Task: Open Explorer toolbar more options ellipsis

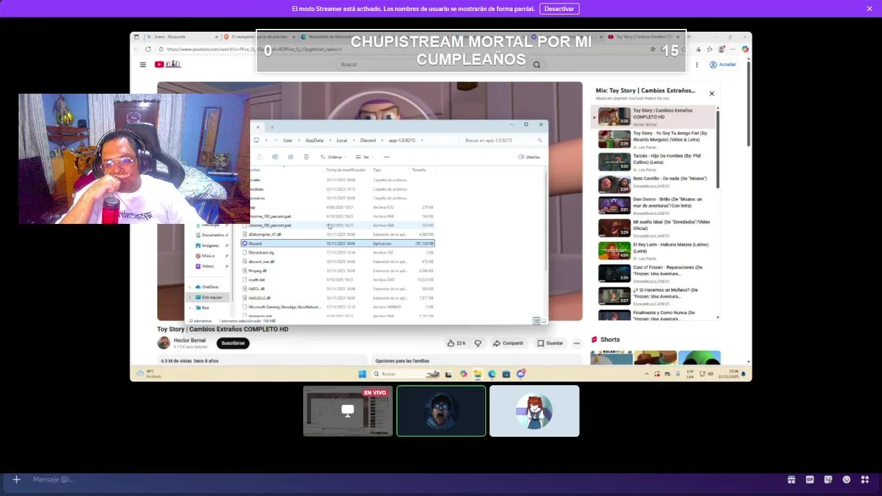Action: click(x=387, y=157)
